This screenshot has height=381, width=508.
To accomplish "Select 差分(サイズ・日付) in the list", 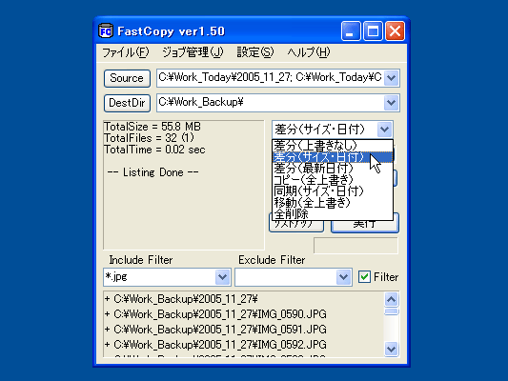I will click(333, 157).
